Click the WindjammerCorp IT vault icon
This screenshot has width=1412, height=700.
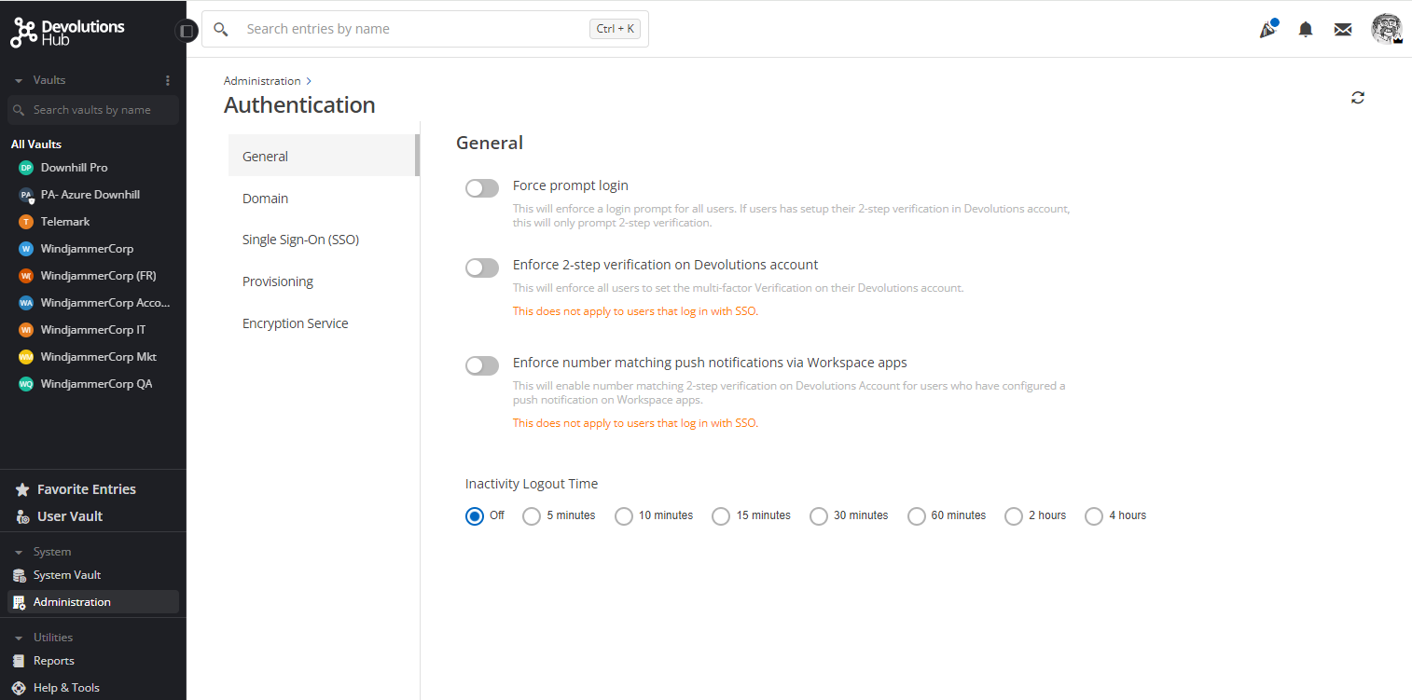click(26, 330)
